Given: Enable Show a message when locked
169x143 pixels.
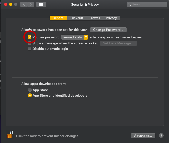Looking at the screenshot, I should coord(30,43).
